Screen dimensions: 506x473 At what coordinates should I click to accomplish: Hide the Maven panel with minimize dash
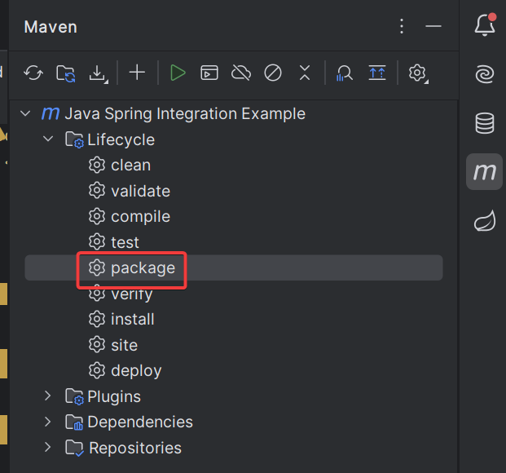click(x=433, y=27)
